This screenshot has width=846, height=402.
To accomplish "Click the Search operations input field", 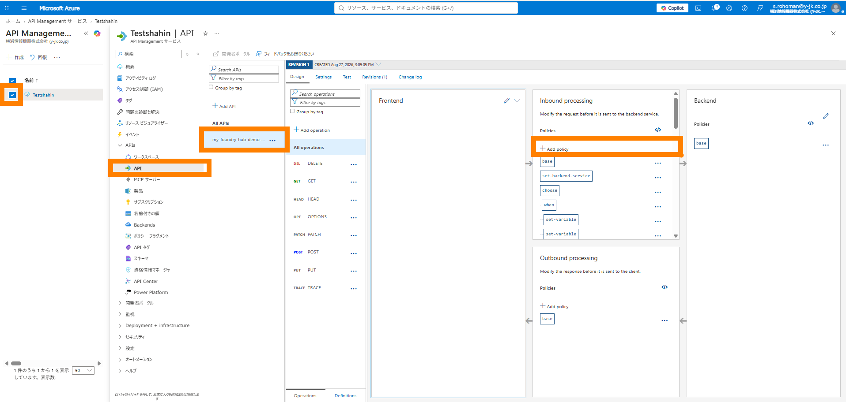I will [325, 93].
